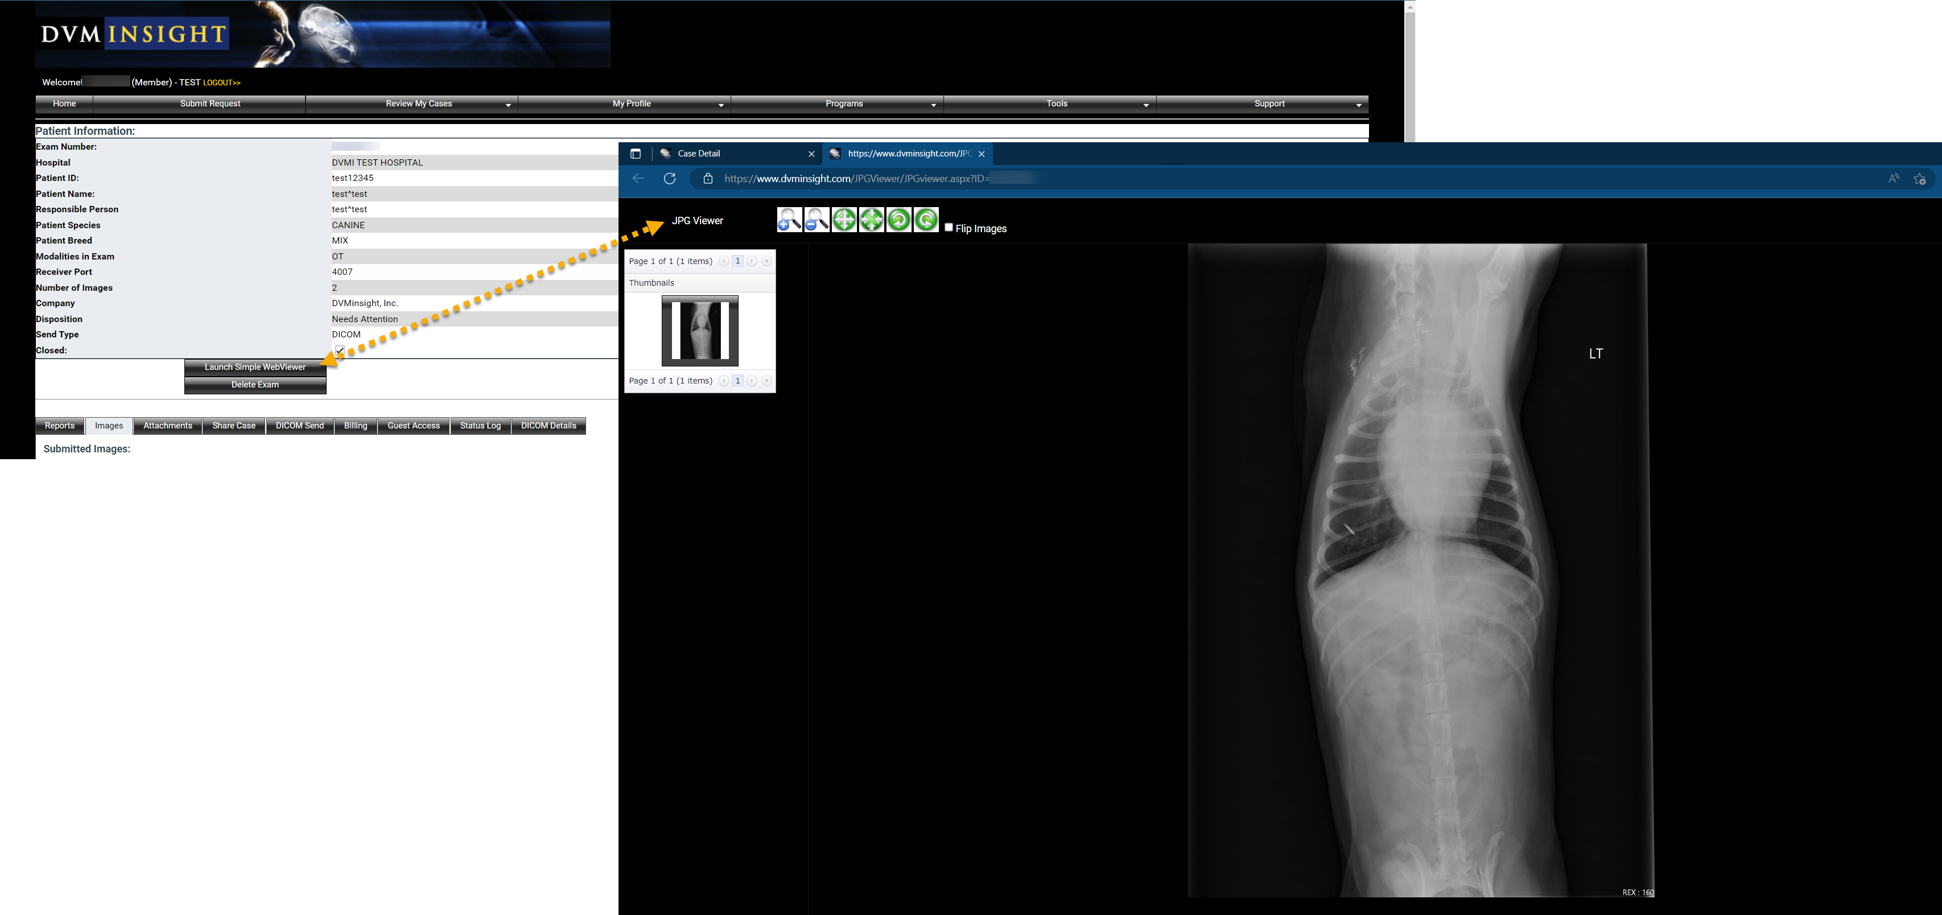Image resolution: width=1942 pixels, height=915 pixels.
Task: Click the read aloud icon in address bar
Action: [1893, 179]
